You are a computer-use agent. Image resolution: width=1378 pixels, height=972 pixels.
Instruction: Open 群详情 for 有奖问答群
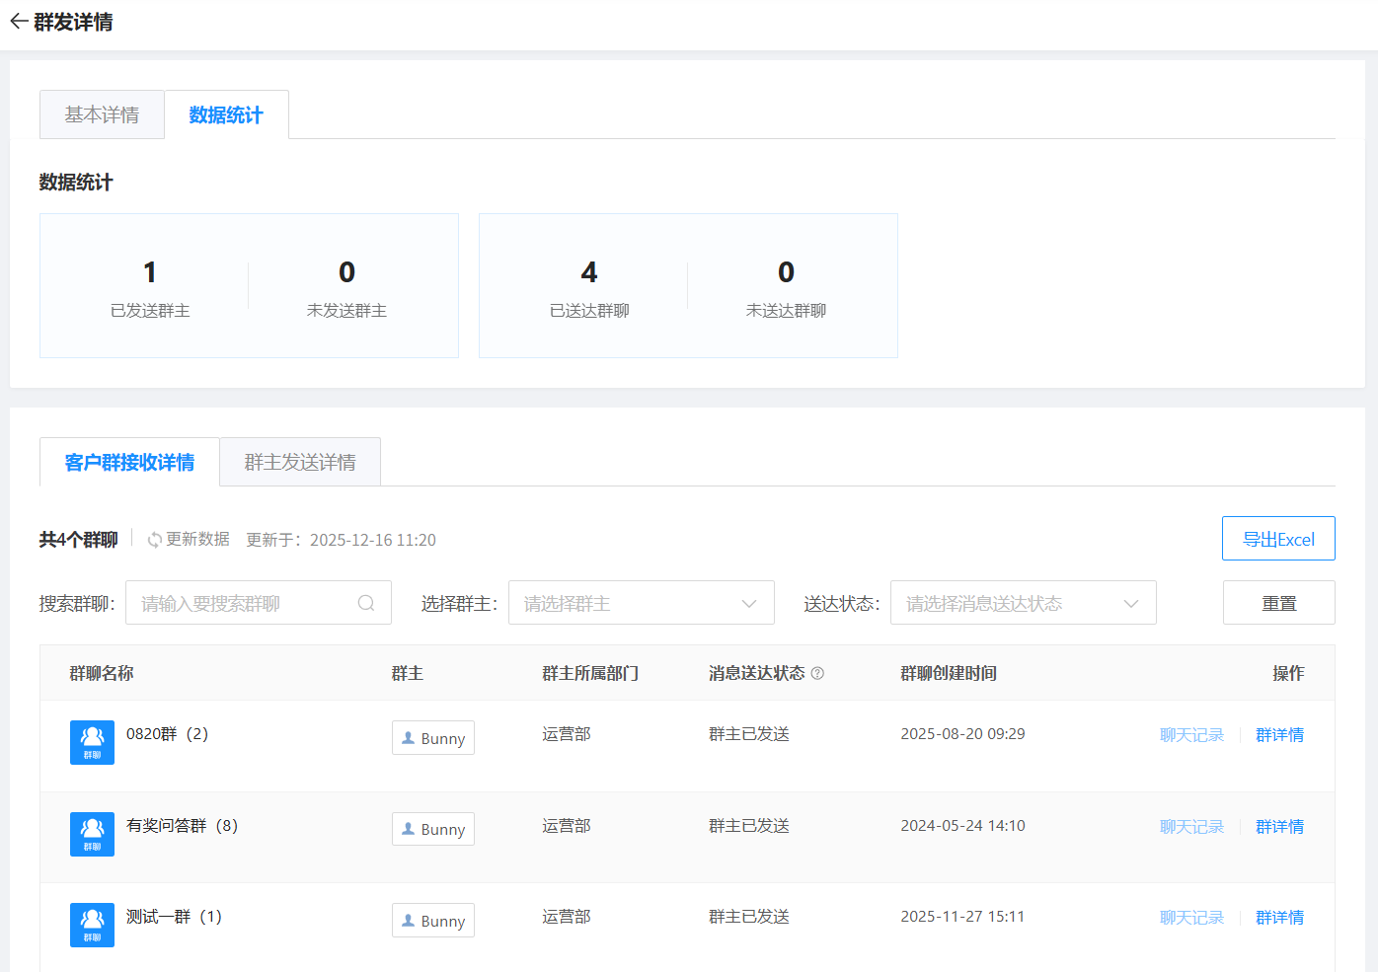pyautogui.click(x=1279, y=827)
